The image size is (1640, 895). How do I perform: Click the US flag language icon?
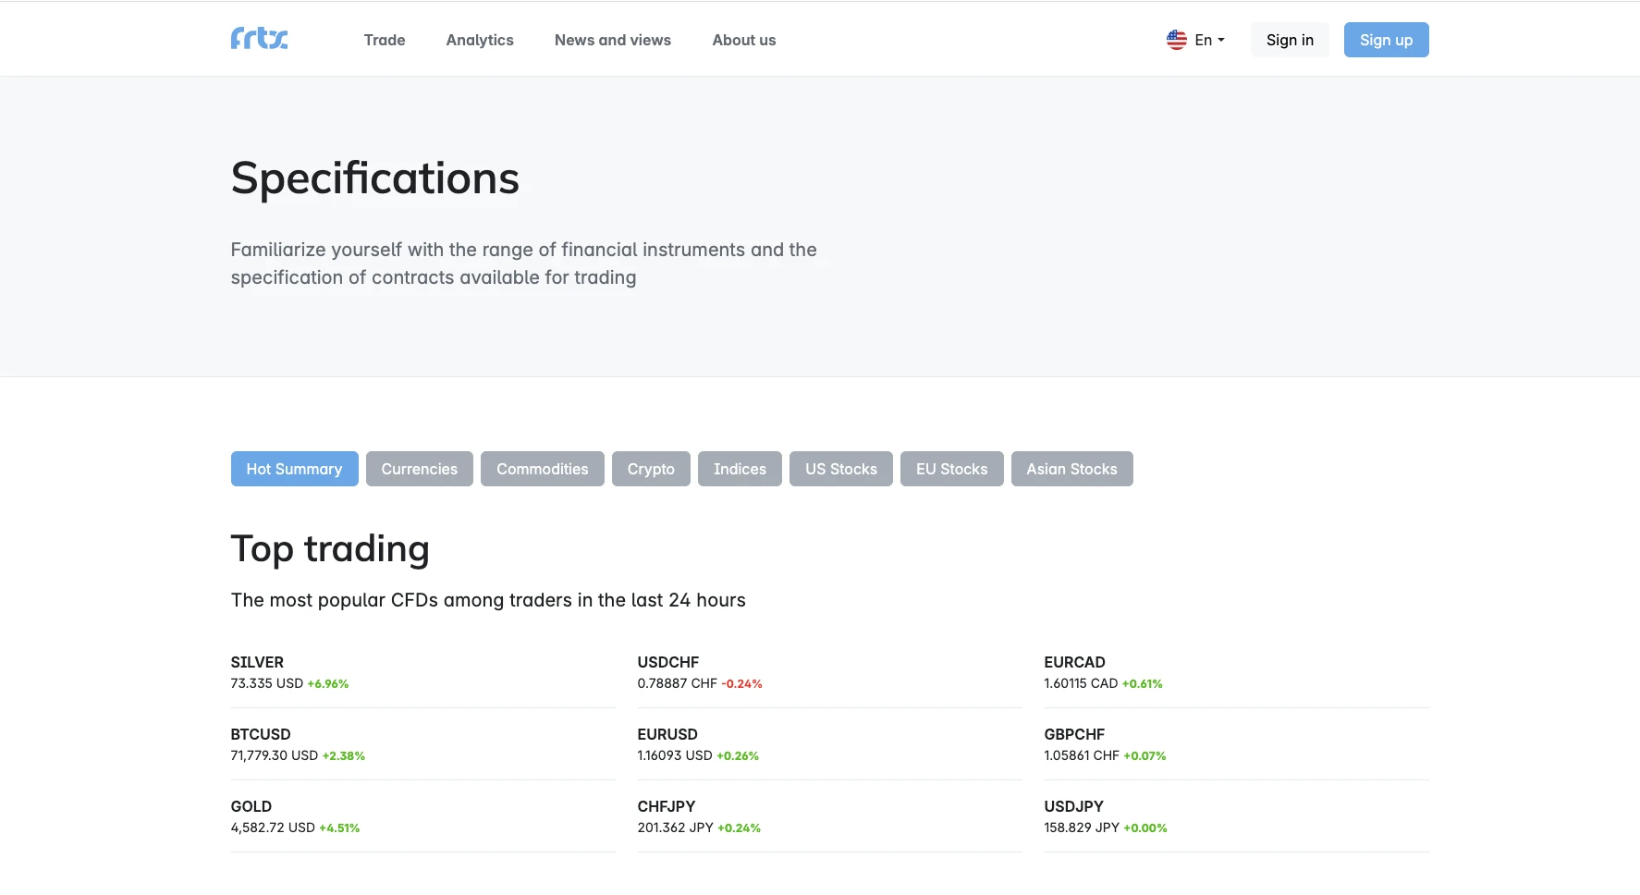pos(1176,40)
